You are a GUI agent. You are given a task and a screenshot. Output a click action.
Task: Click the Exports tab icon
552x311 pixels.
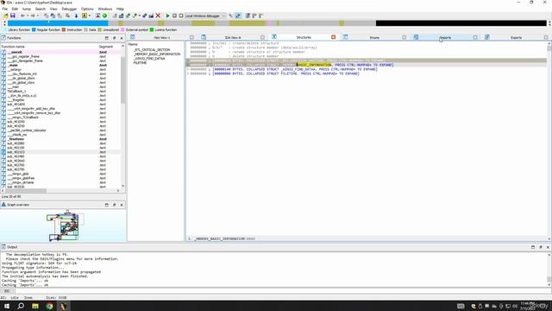487,37
